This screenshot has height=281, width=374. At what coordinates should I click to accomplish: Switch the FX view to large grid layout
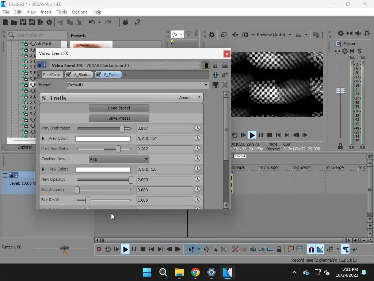pos(225,65)
